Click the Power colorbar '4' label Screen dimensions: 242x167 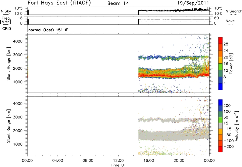point(224,83)
